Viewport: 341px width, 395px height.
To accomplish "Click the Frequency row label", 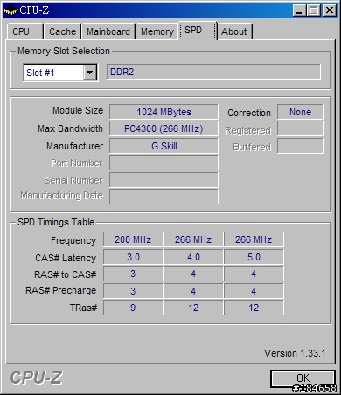I will [x=73, y=240].
